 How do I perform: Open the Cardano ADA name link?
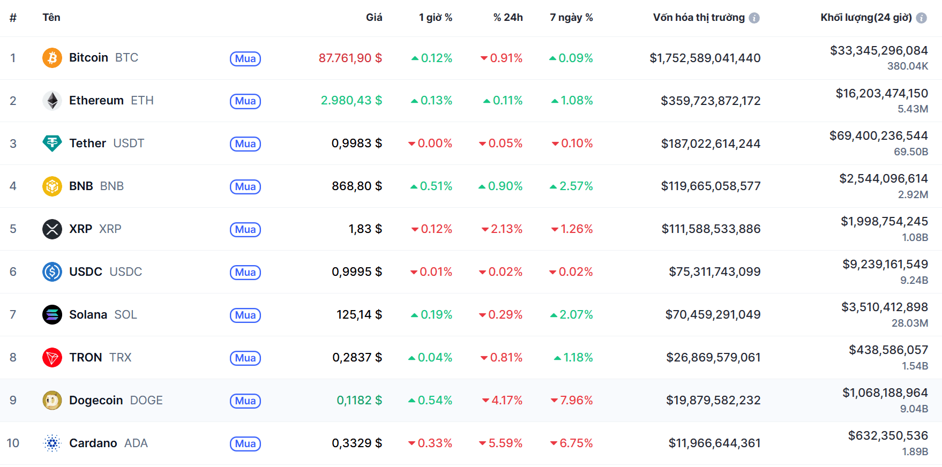pyautogui.click(x=108, y=443)
